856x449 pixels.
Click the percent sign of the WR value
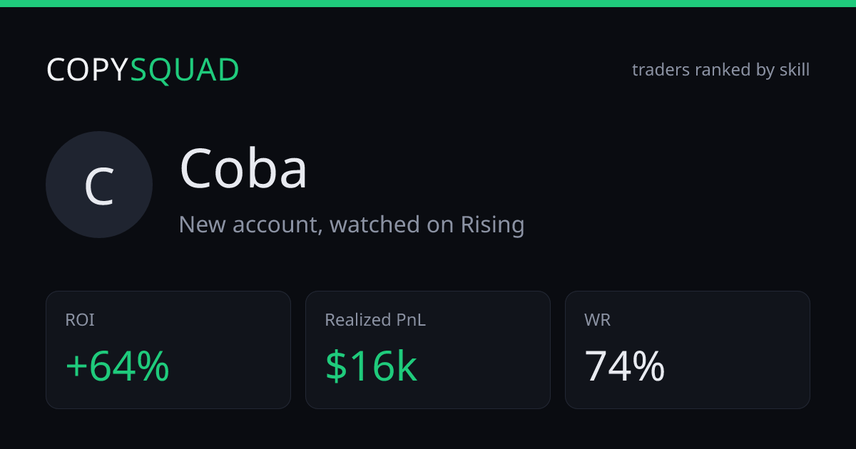click(x=649, y=366)
